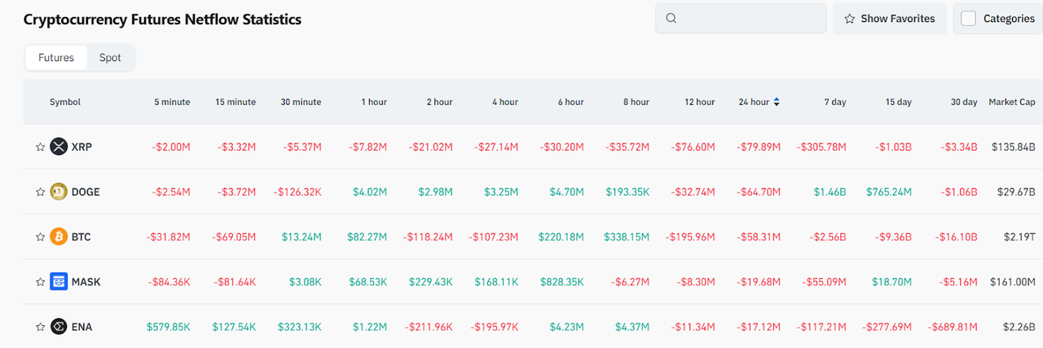Sort by the 24 hour column arrows
This screenshot has height=348, width=1043.
[x=777, y=102]
